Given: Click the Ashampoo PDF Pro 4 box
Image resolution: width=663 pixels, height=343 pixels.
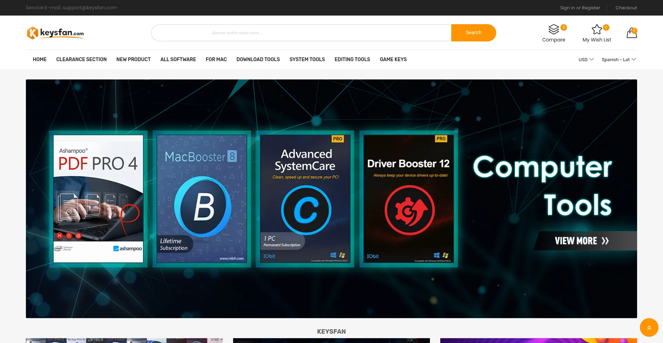Looking at the screenshot, I should [98, 199].
